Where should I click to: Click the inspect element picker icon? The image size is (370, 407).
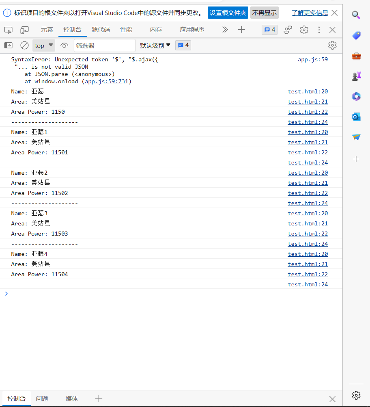coord(9,30)
